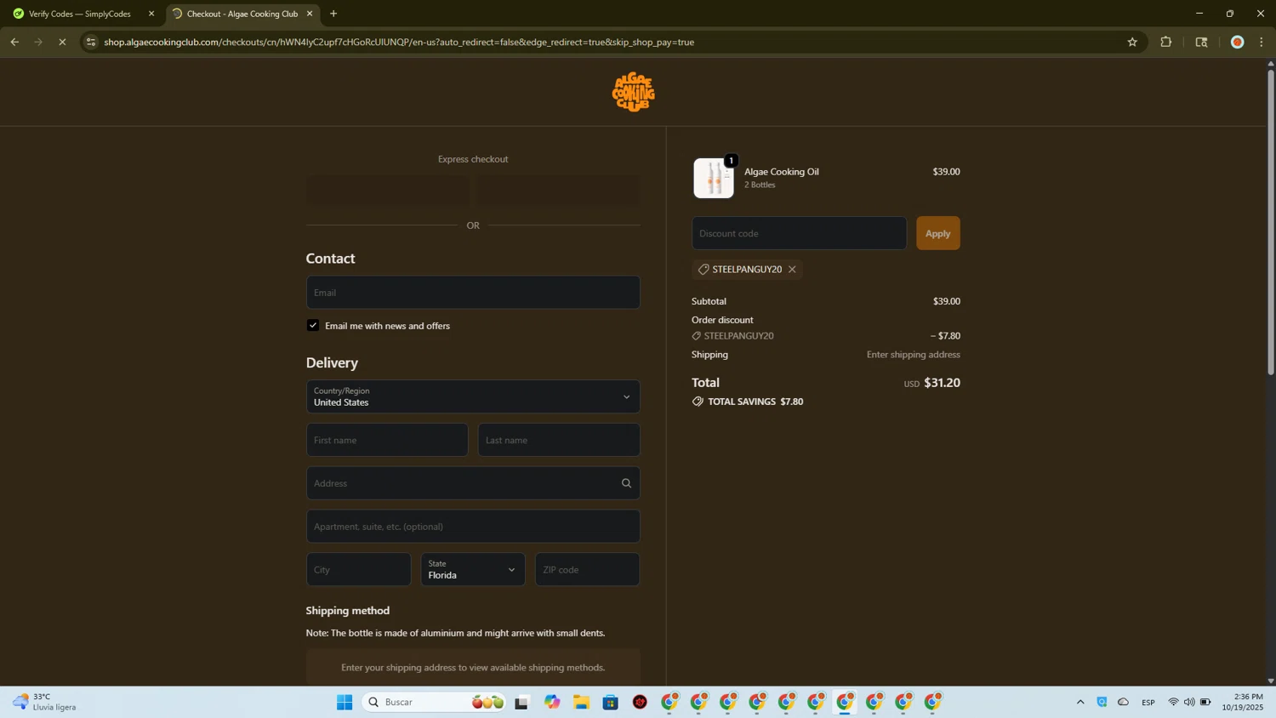This screenshot has width=1276, height=718.
Task: Show hidden system tray icons
Action: click(1080, 702)
